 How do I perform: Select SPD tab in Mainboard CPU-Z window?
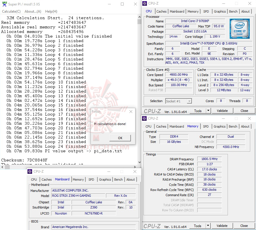(x=91, y=180)
